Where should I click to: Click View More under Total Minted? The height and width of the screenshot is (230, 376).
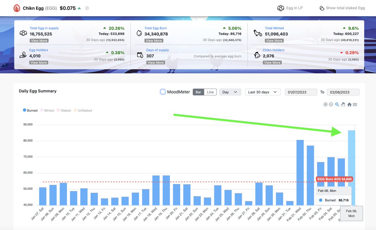click(274, 41)
